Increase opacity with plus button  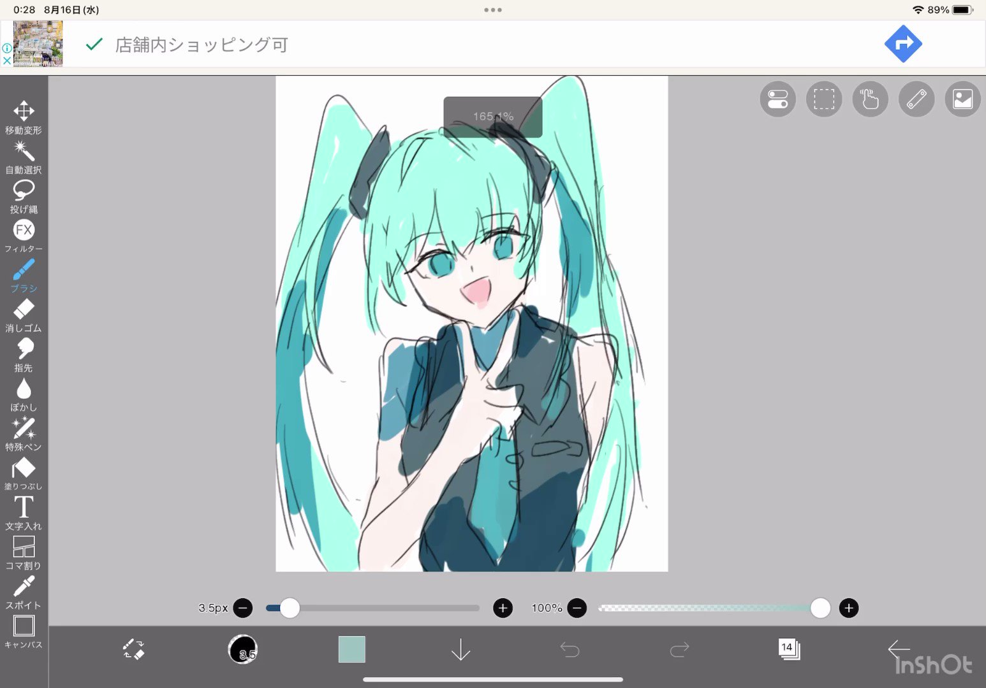click(x=848, y=608)
